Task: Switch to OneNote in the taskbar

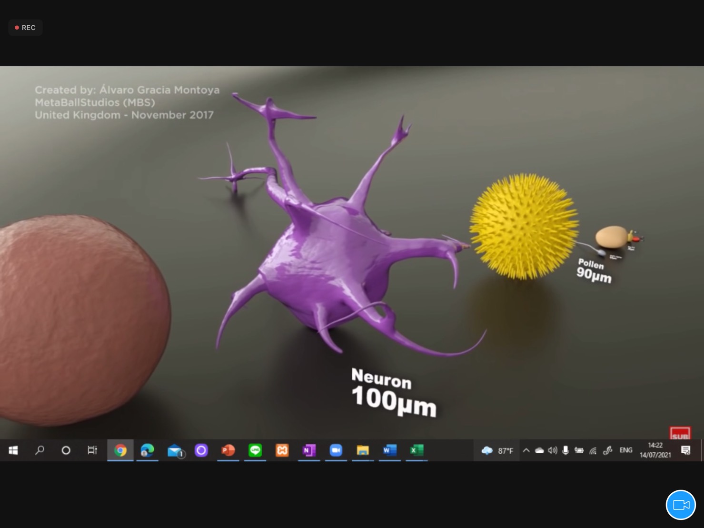Action: point(309,450)
